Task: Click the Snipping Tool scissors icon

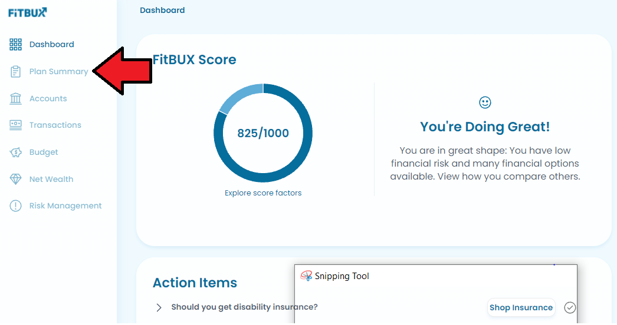Action: pos(306,276)
